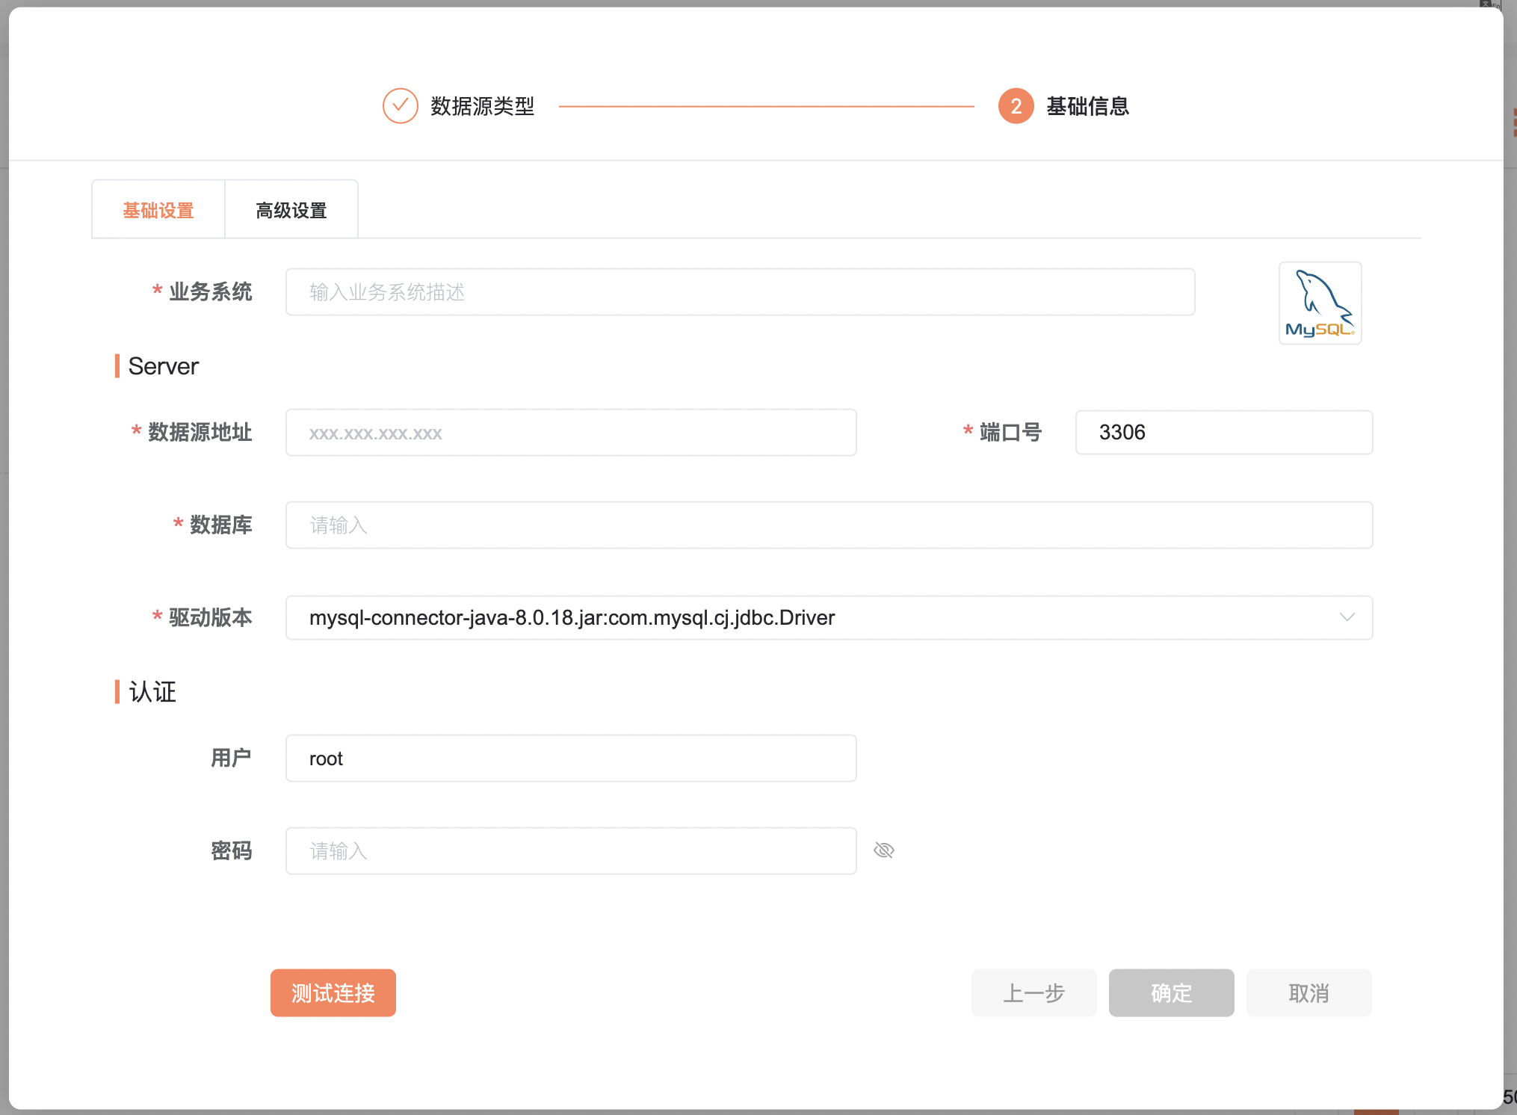Click the MySQL database logo icon
Screen dimensions: 1517x1115
(x=1320, y=303)
